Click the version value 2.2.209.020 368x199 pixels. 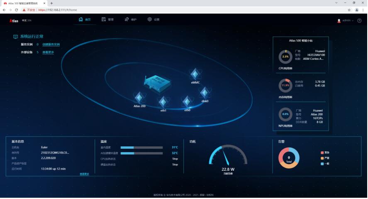49,158
